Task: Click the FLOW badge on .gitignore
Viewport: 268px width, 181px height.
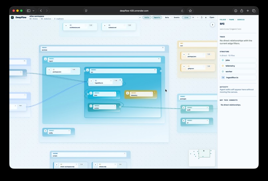Action: [209, 66]
